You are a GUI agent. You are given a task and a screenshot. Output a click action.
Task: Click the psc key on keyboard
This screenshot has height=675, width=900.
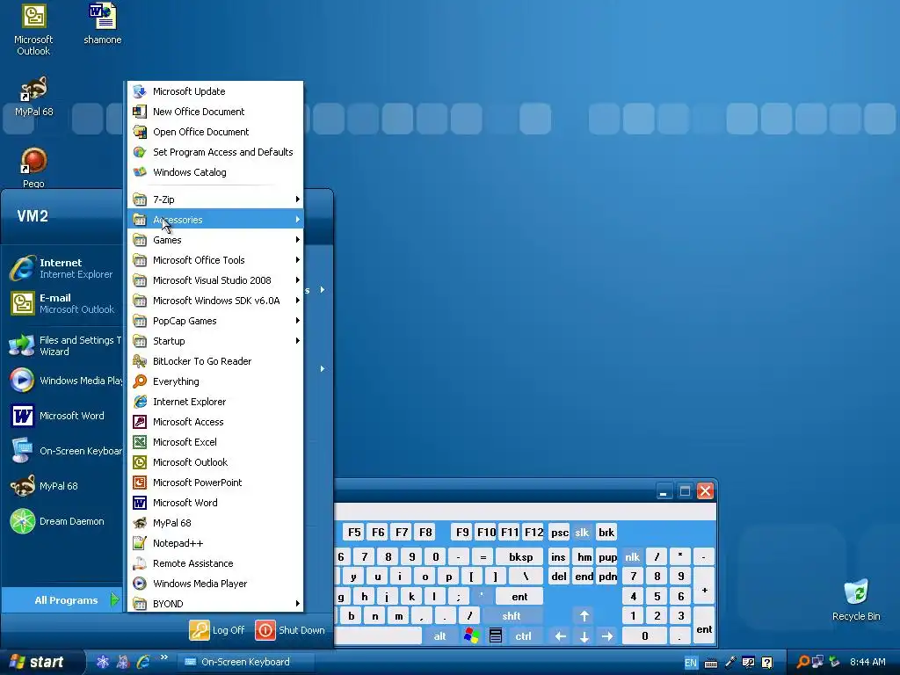click(560, 532)
